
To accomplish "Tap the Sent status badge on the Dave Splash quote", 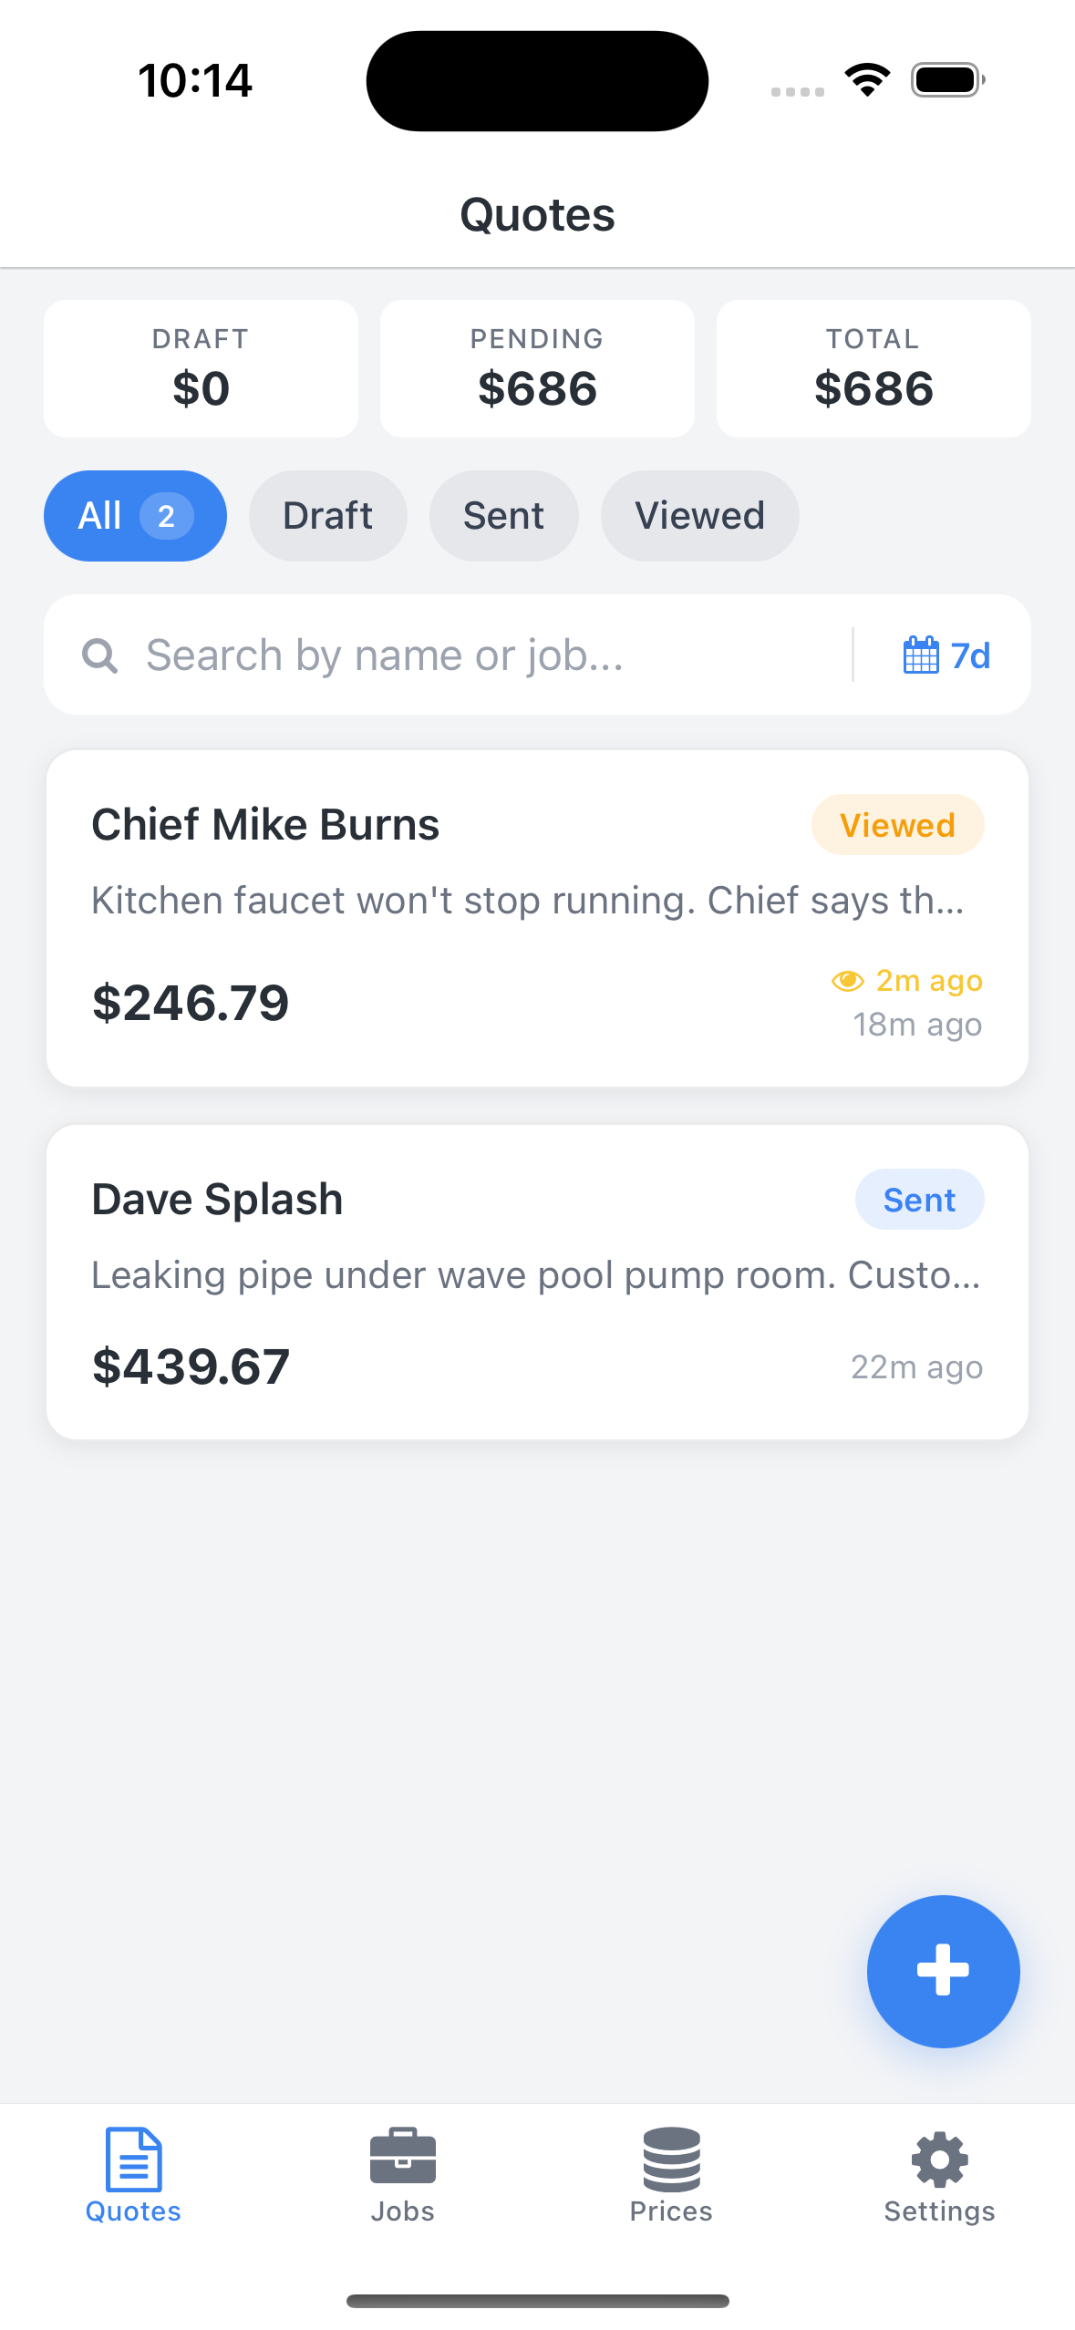I will [x=919, y=1200].
